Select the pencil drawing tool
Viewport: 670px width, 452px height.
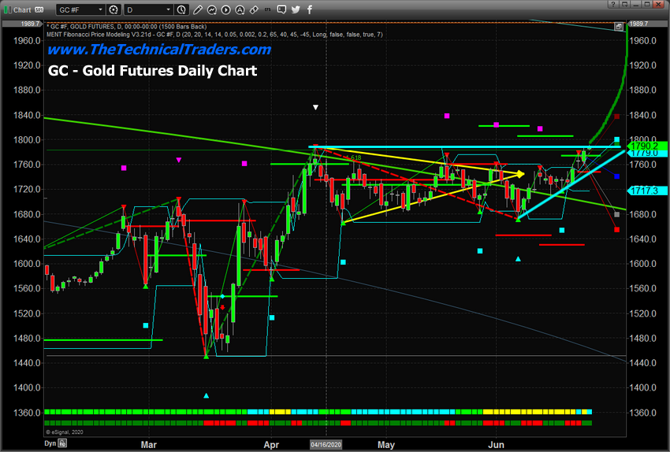coord(197,9)
